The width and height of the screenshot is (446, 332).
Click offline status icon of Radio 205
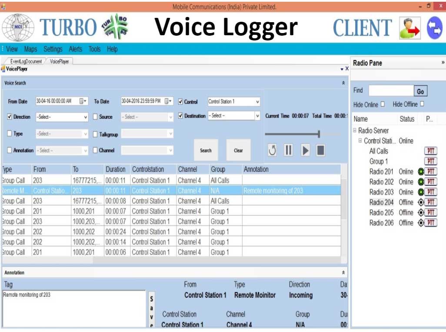point(421,212)
